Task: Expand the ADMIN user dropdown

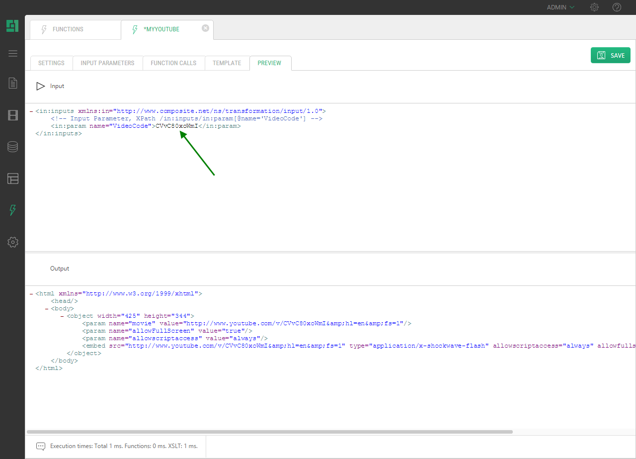Action: (x=560, y=7)
